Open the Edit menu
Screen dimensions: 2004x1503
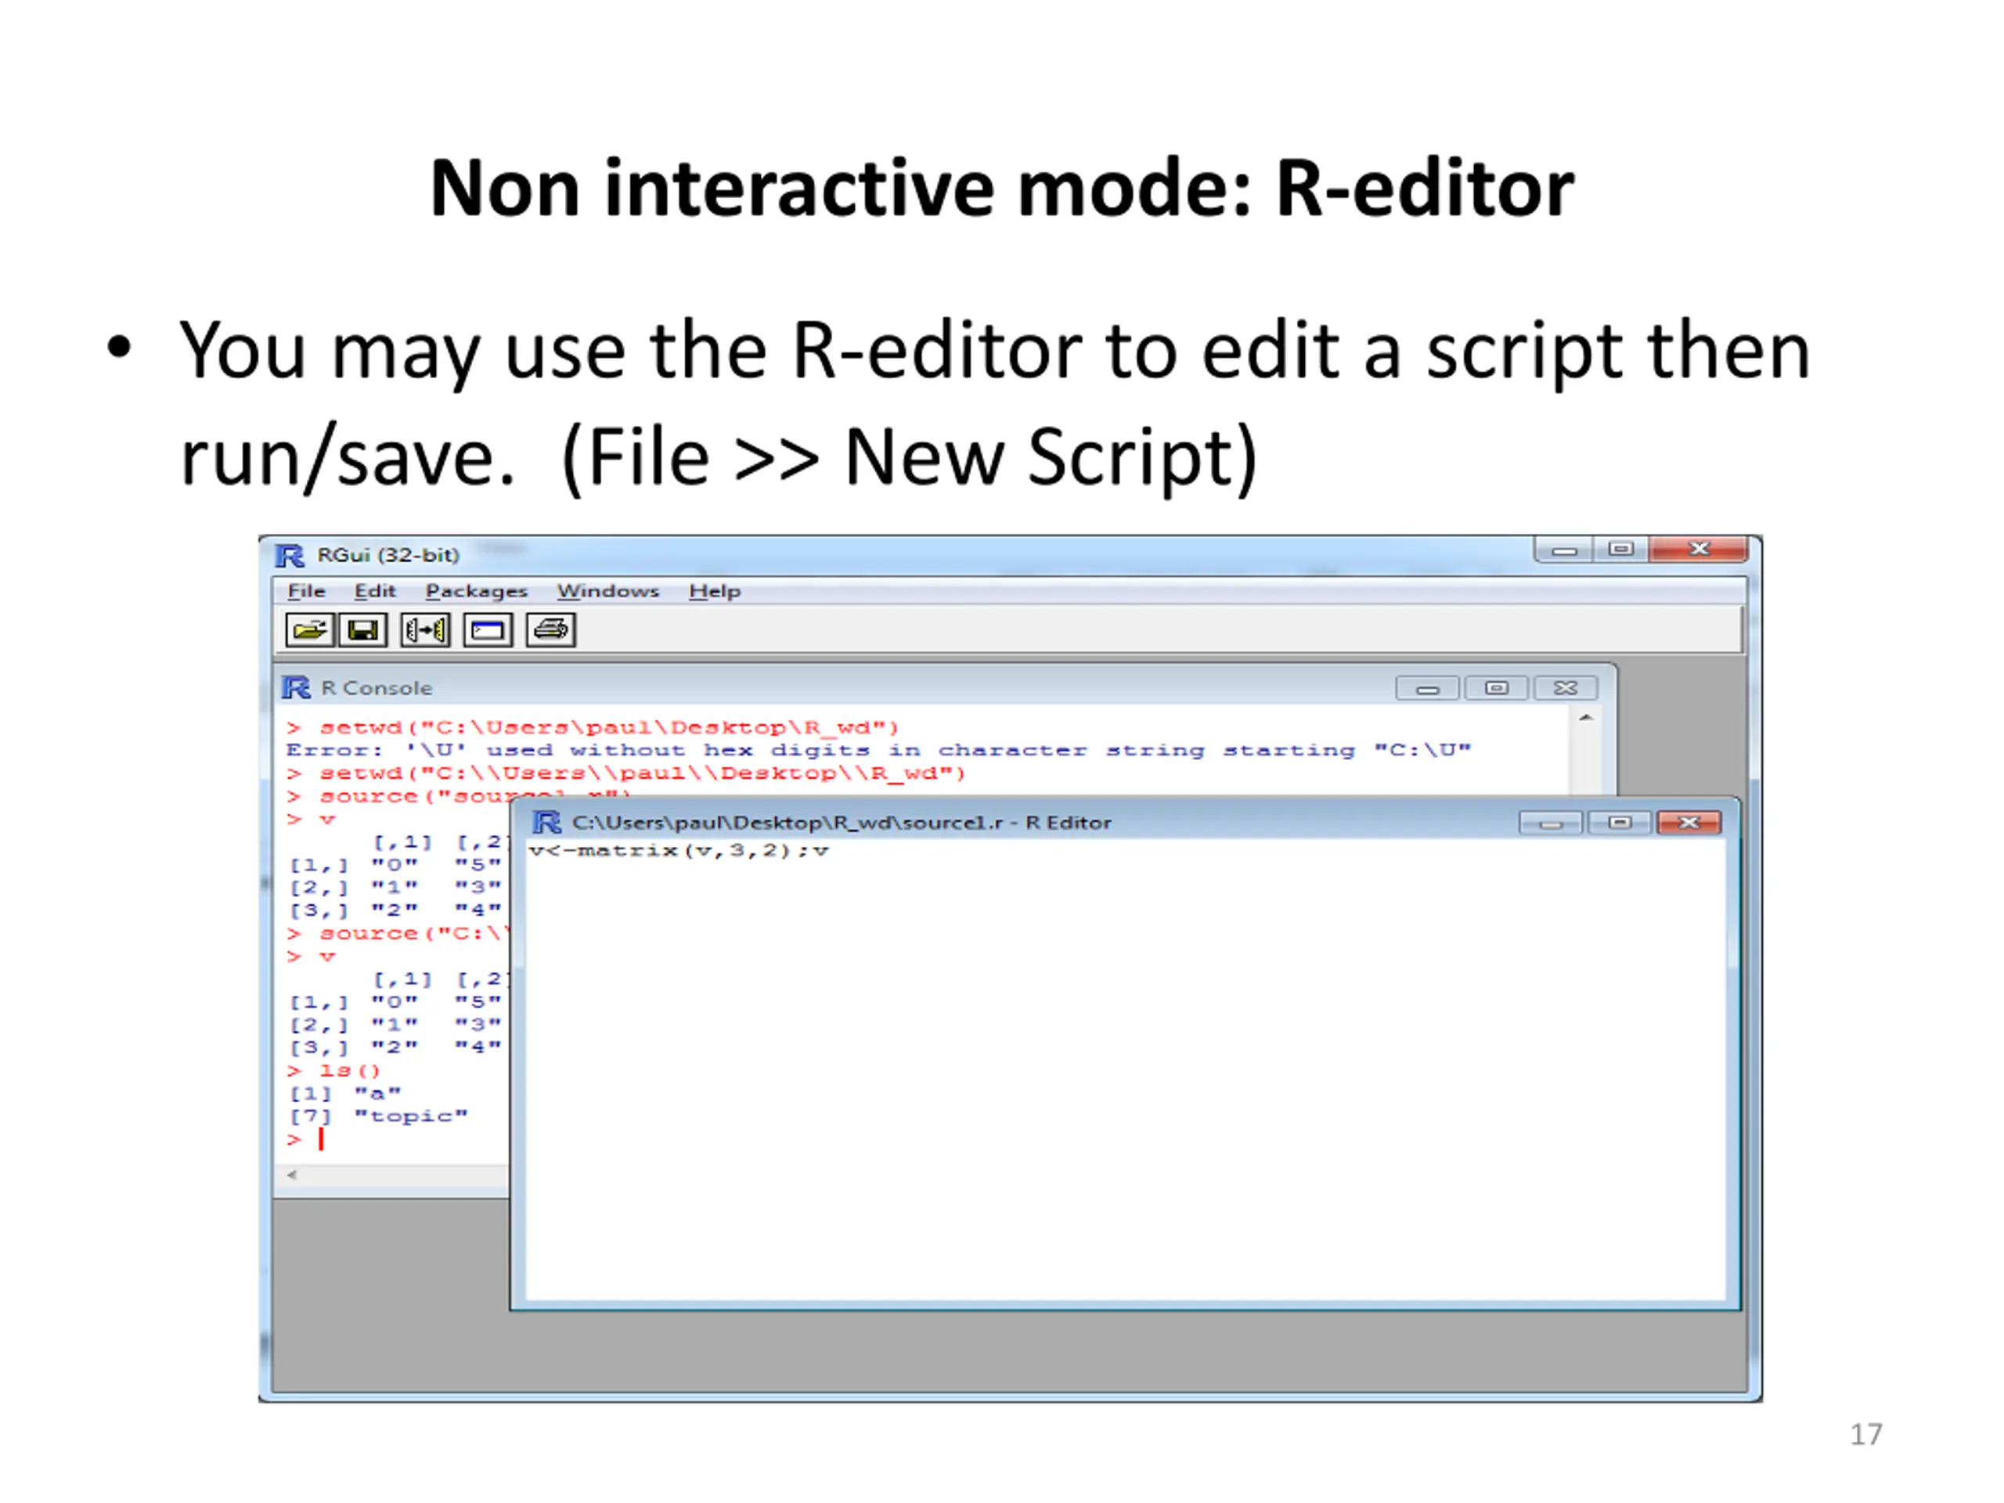(x=375, y=592)
